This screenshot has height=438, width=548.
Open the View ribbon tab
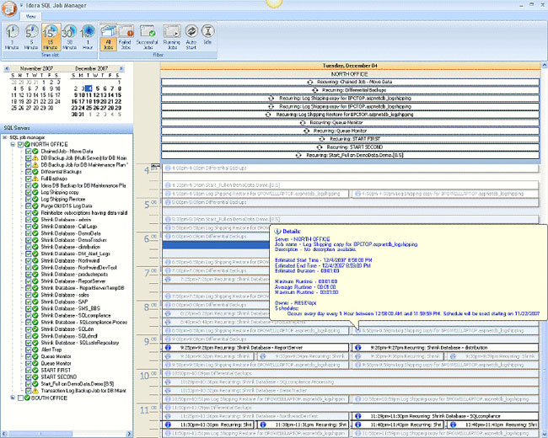click(30, 16)
